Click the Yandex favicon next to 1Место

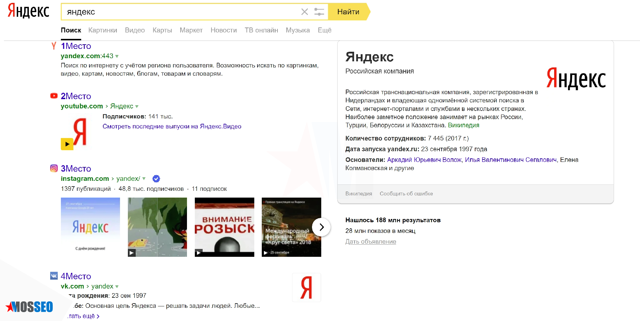click(x=53, y=46)
